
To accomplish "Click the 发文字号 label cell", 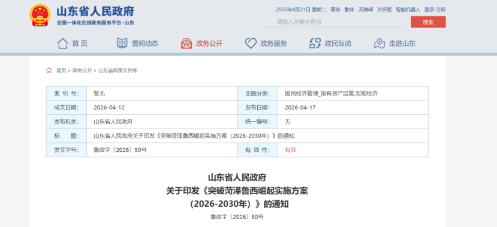I will tap(67, 150).
